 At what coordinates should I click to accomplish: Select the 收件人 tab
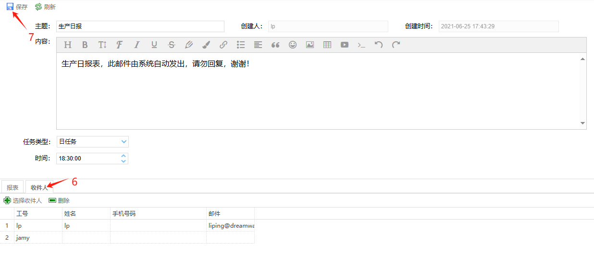(39, 187)
